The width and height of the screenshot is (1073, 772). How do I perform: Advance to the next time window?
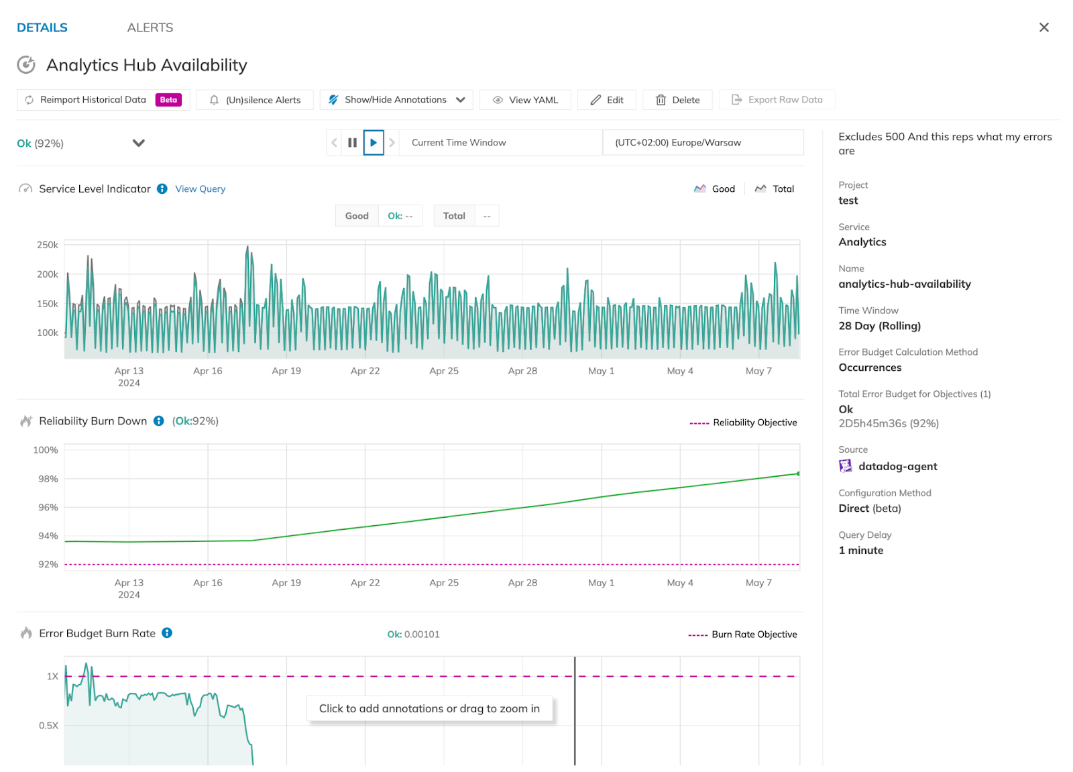(x=392, y=143)
